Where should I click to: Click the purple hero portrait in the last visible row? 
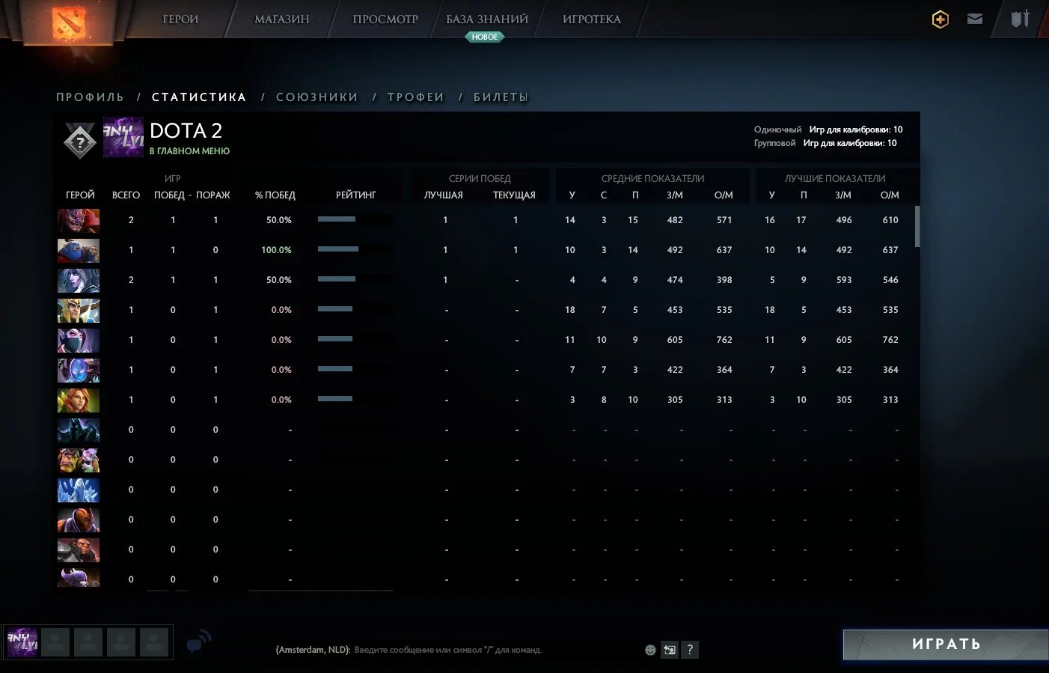(79, 577)
